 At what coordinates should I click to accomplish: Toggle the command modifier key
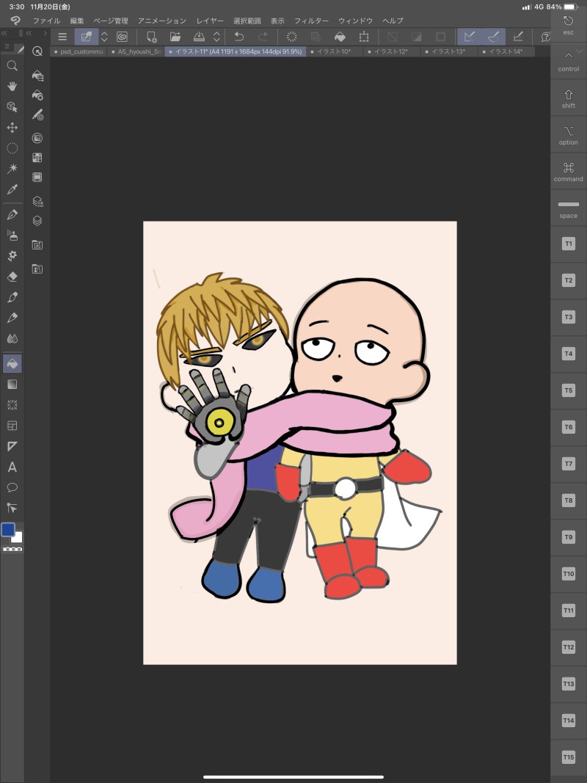[569, 171]
